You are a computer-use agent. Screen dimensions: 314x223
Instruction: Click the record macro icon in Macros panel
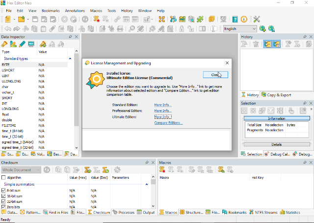pos(162,169)
